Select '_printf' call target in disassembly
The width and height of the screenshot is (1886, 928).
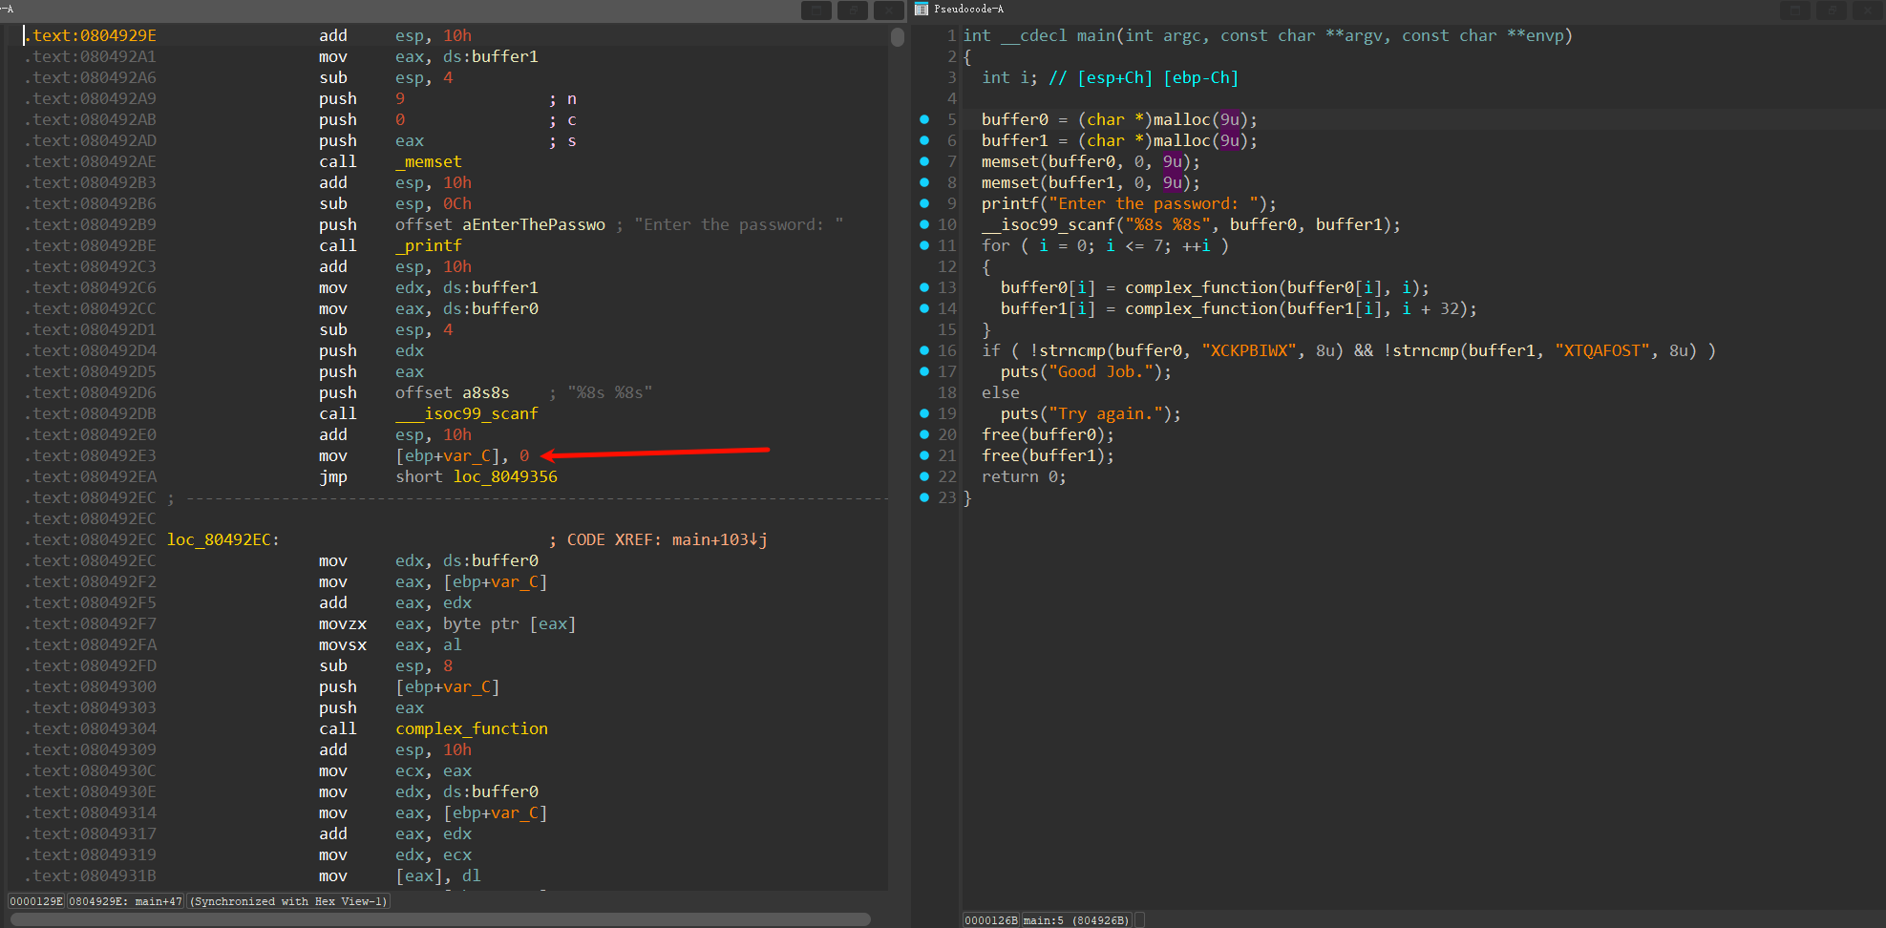[x=429, y=245]
